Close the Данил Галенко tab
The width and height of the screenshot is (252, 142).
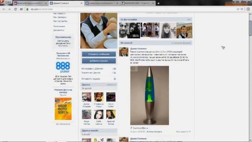click(x=82, y=3)
